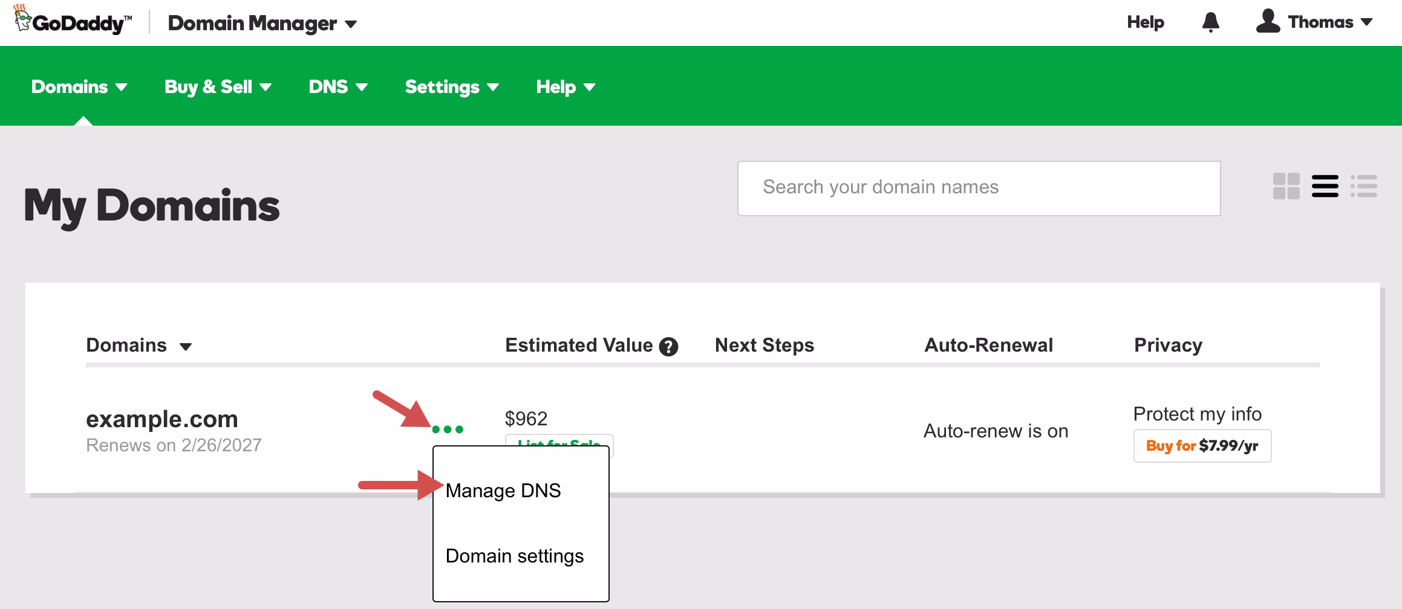Image resolution: width=1402 pixels, height=609 pixels.
Task: Open the example.com domain link
Action: pyautogui.click(x=162, y=419)
